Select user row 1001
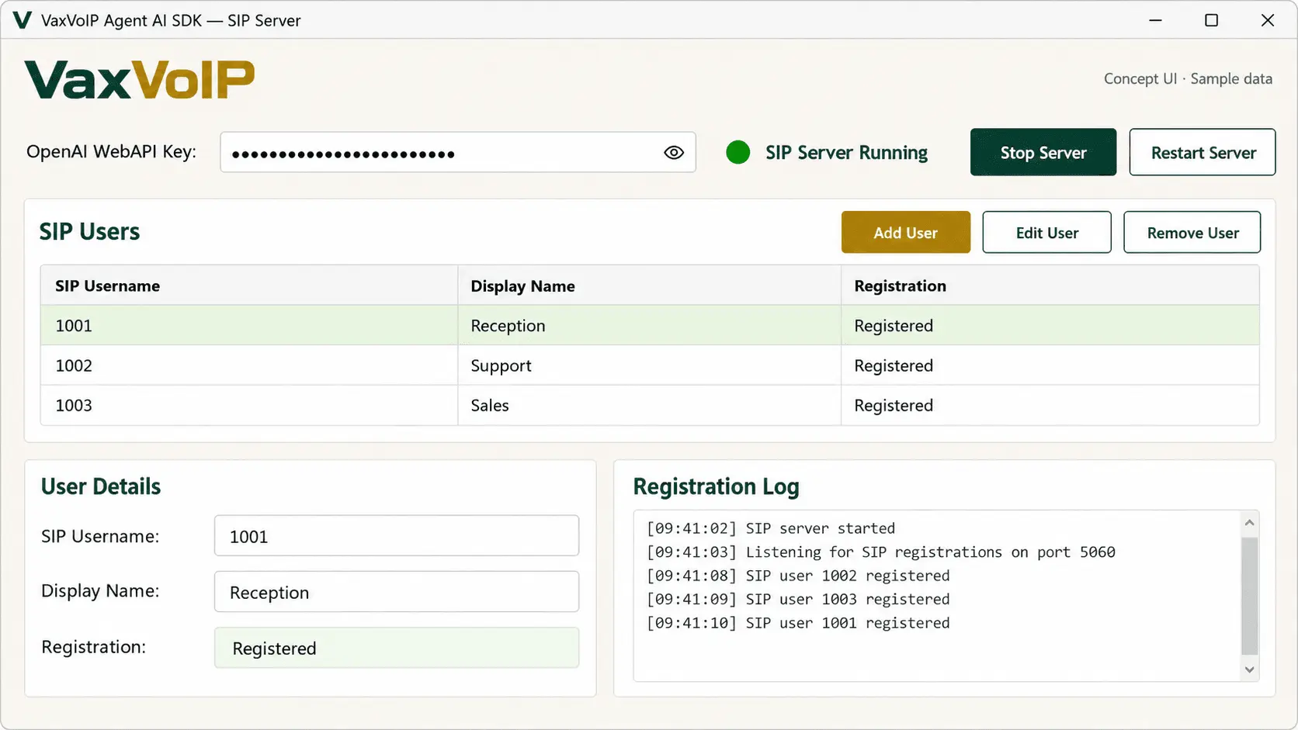 pyautogui.click(x=650, y=325)
